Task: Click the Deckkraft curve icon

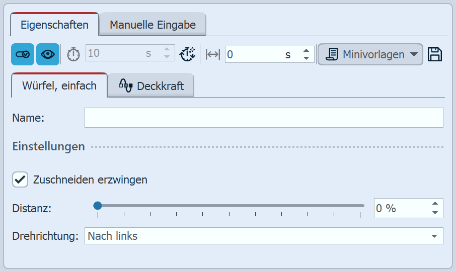Action: point(125,85)
